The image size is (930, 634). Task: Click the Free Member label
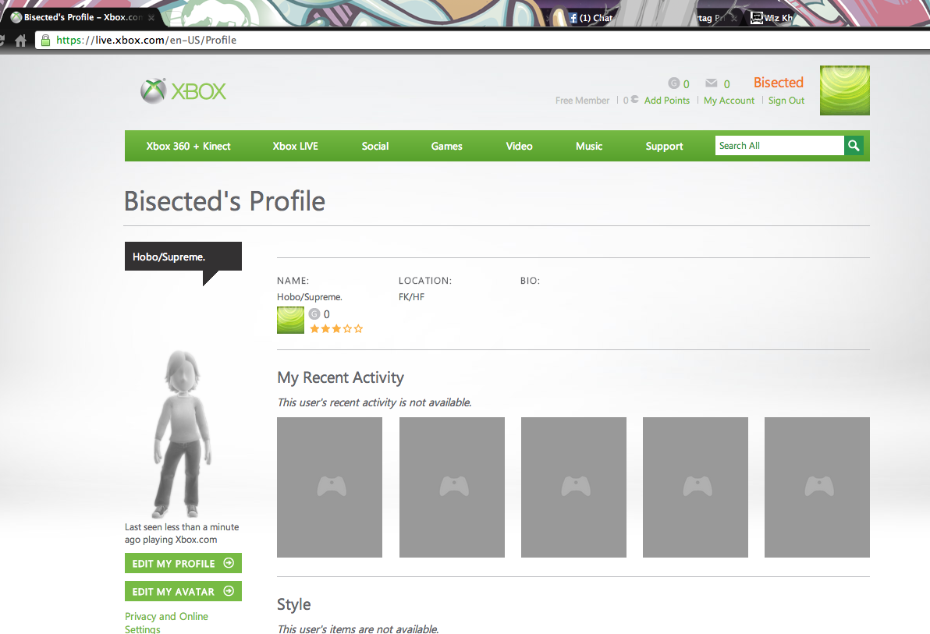point(582,101)
